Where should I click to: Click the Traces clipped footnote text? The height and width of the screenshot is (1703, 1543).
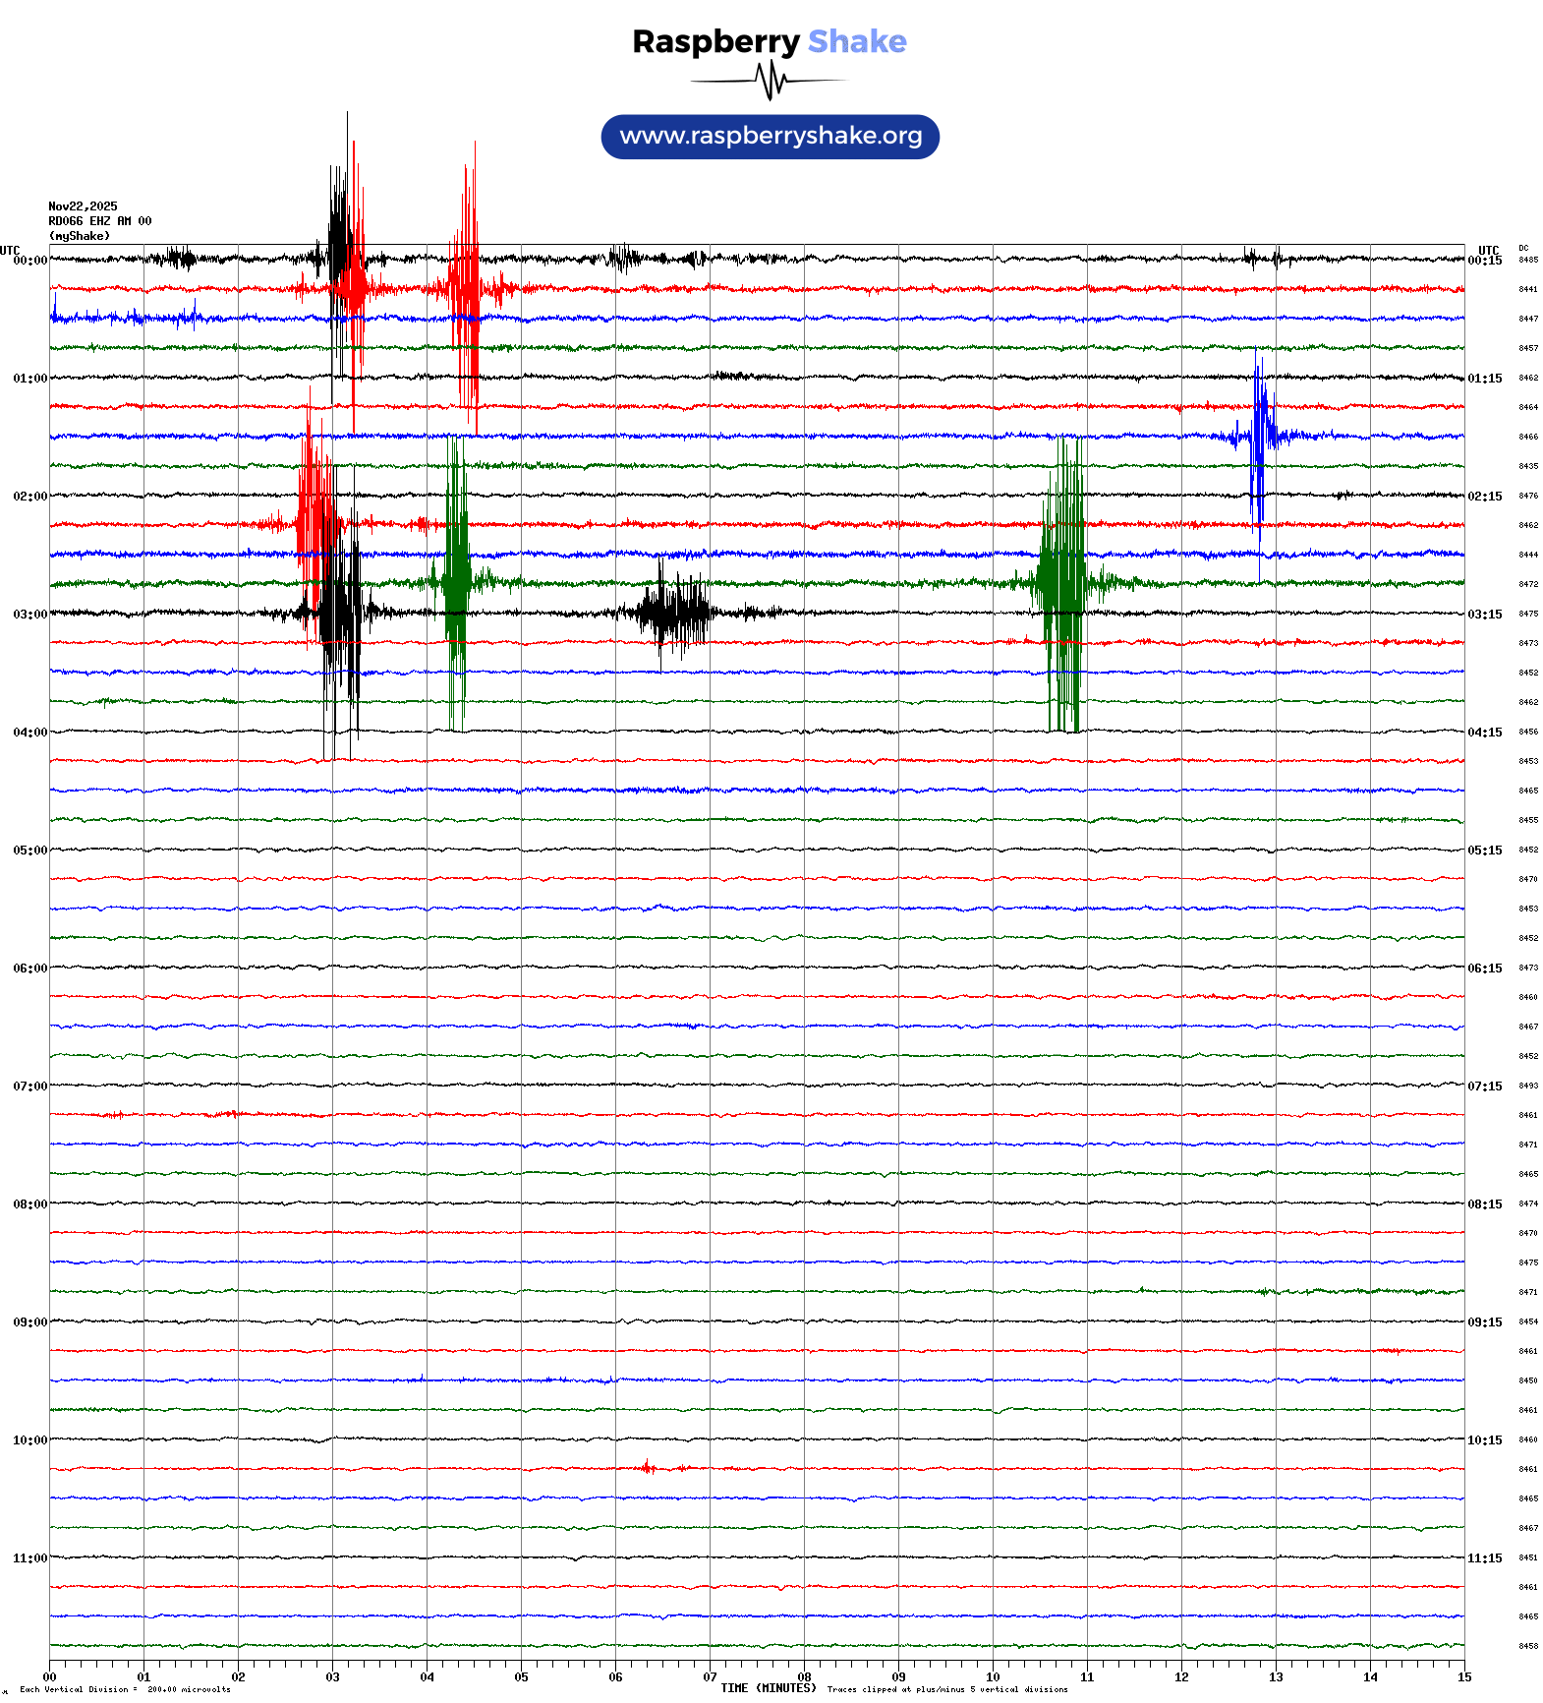click(x=946, y=1689)
